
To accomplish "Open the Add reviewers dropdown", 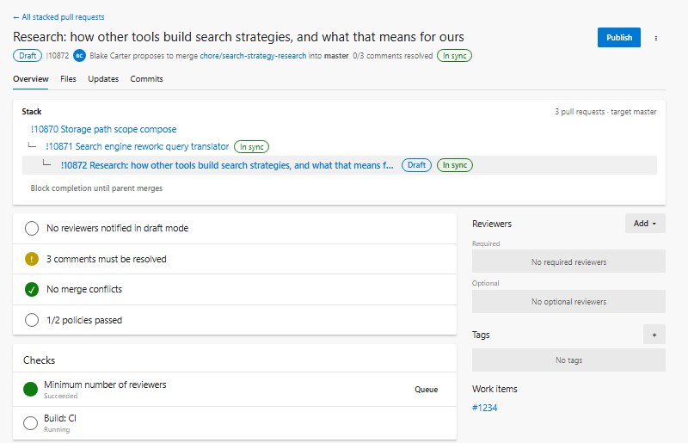I will point(645,224).
